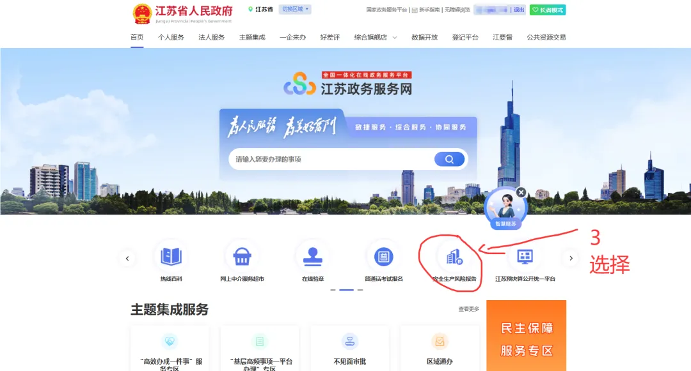Open the 登记平台 menu item
Image resolution: width=691 pixels, height=371 pixels.
click(465, 38)
